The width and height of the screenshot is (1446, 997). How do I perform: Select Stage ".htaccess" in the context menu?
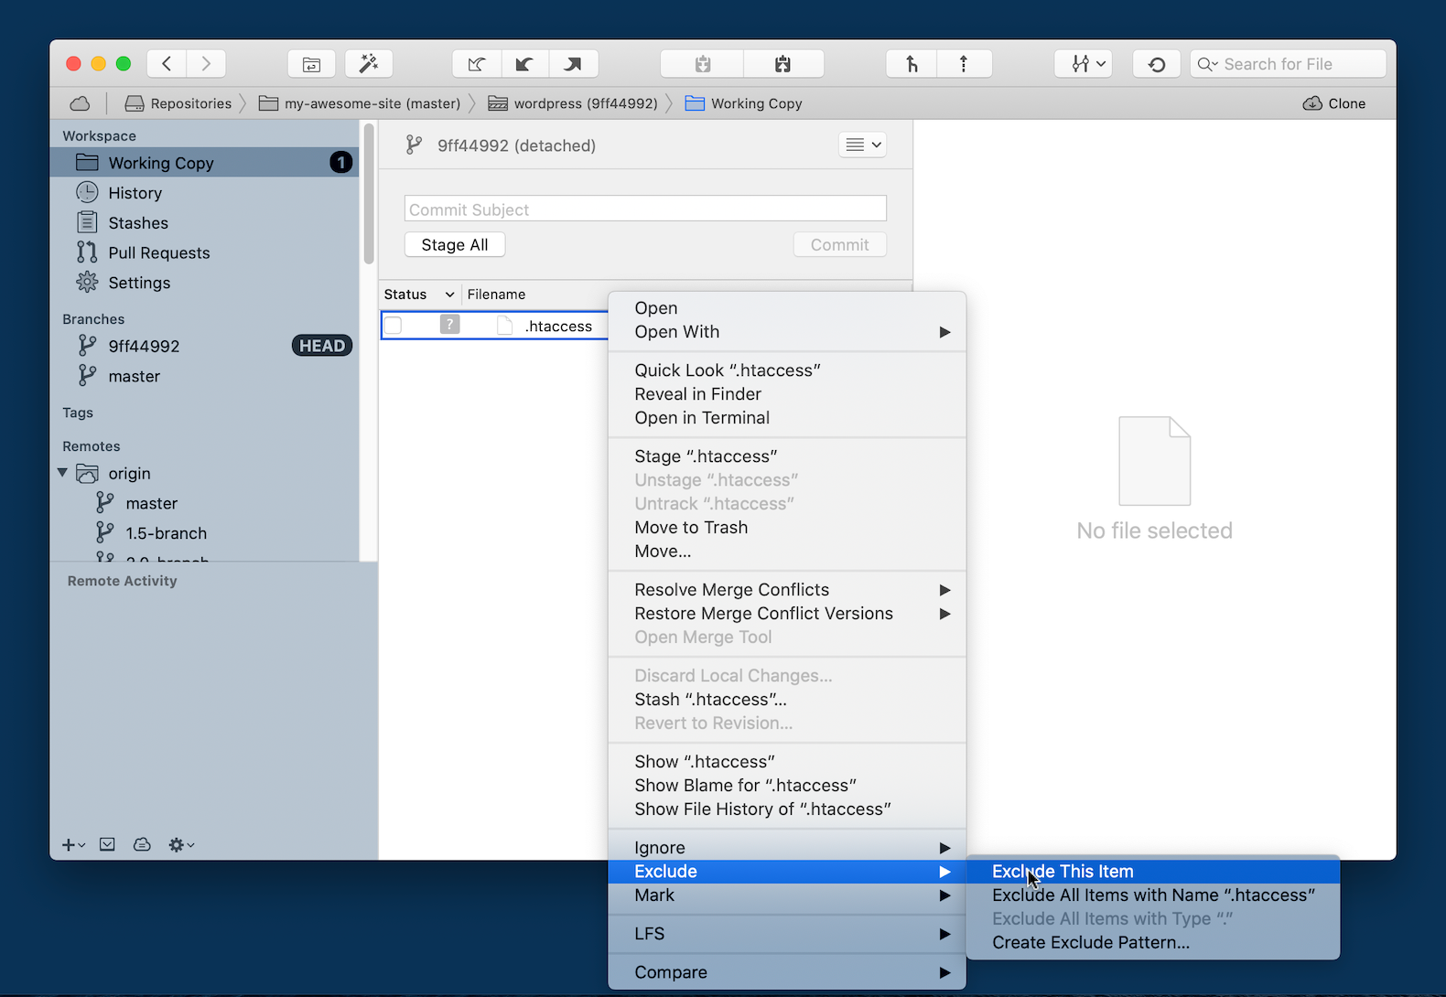[706, 456]
